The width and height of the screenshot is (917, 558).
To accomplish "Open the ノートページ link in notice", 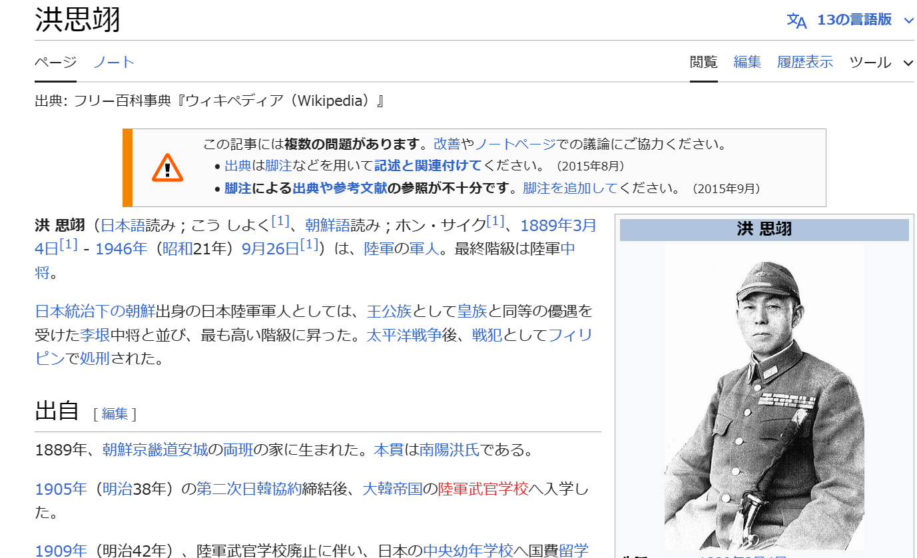I will coord(515,144).
